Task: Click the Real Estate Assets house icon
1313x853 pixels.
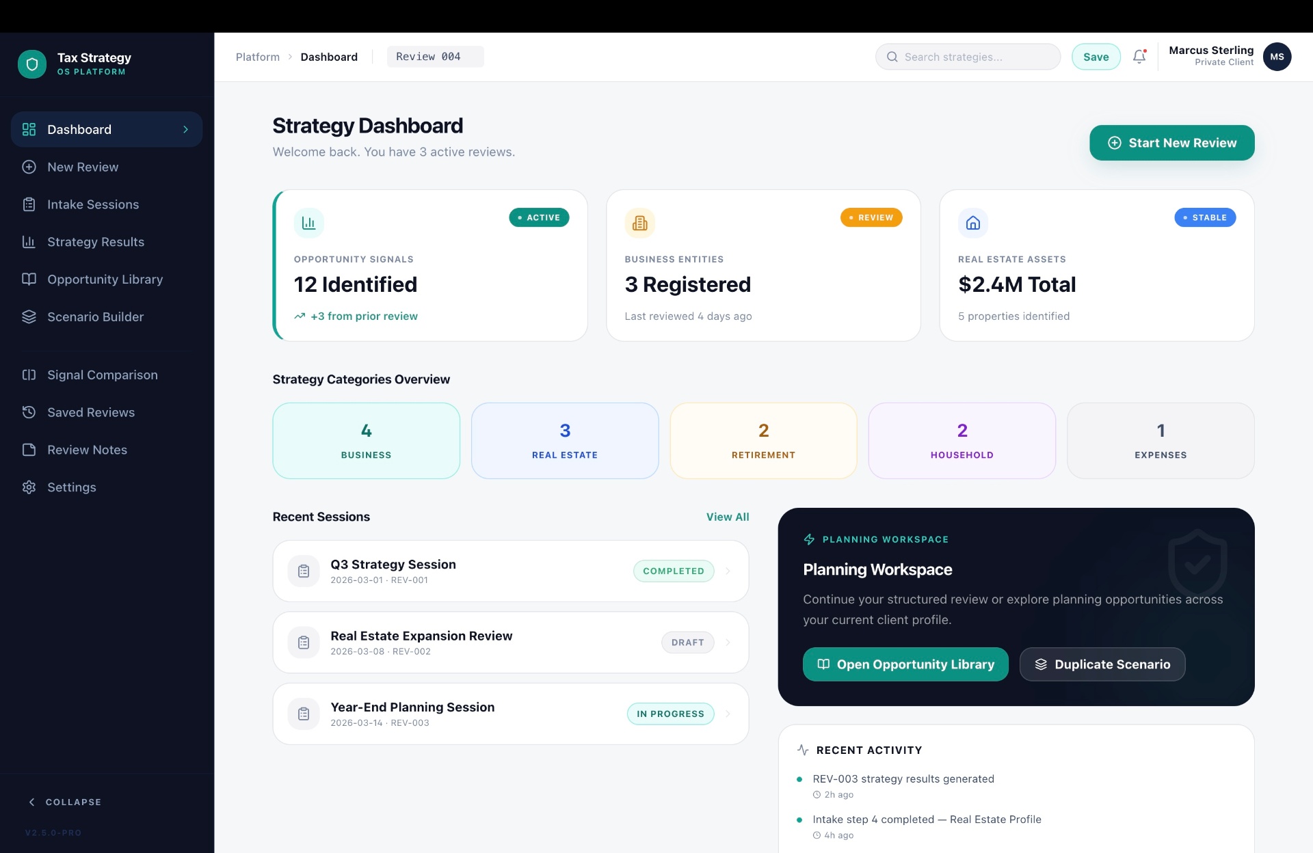Action: point(973,223)
